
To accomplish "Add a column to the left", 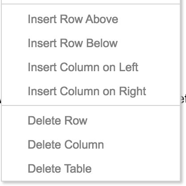I will click(91, 67).
